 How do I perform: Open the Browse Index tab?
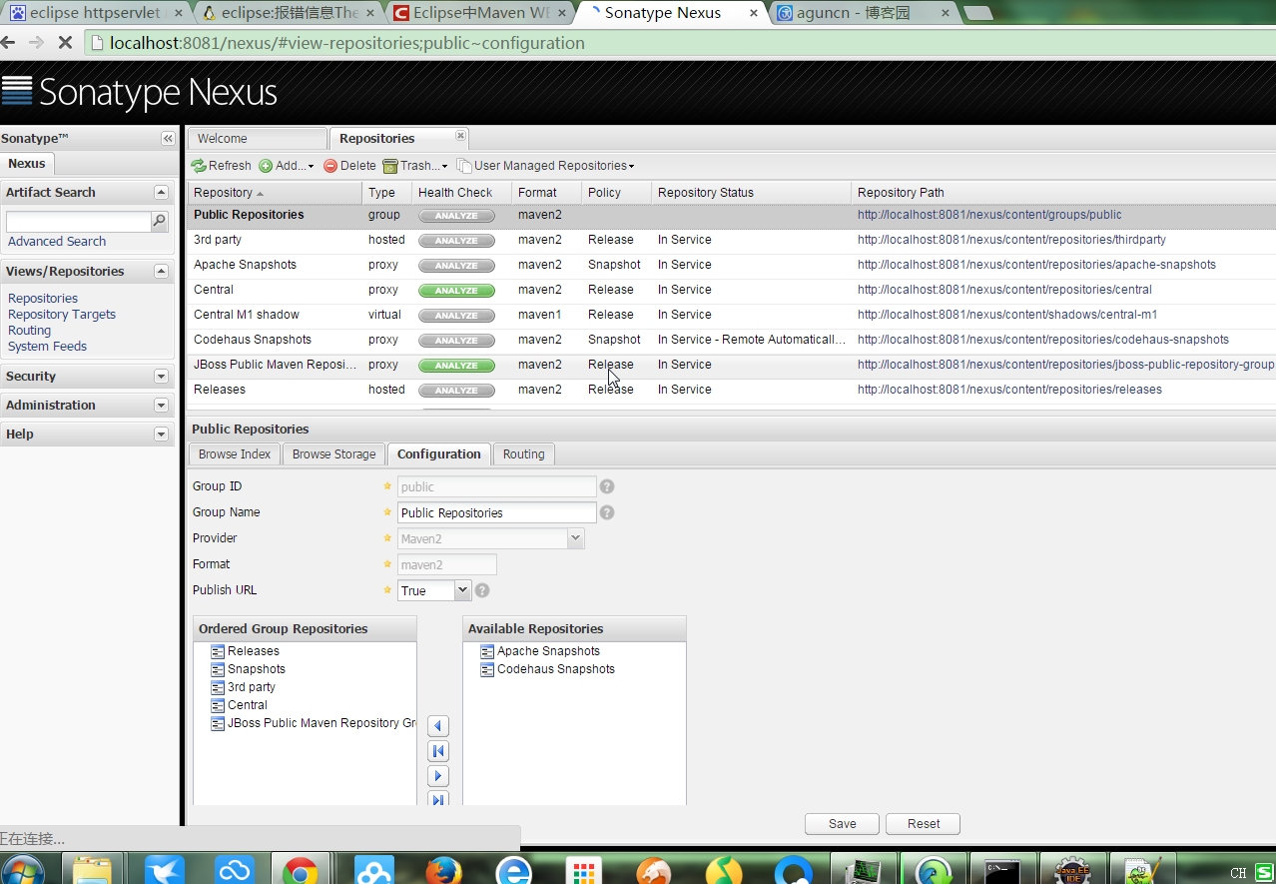click(x=235, y=454)
